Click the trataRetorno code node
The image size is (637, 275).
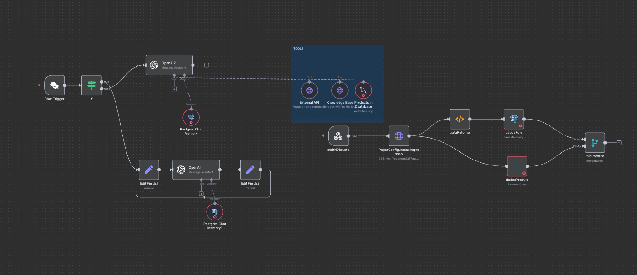pos(459,119)
